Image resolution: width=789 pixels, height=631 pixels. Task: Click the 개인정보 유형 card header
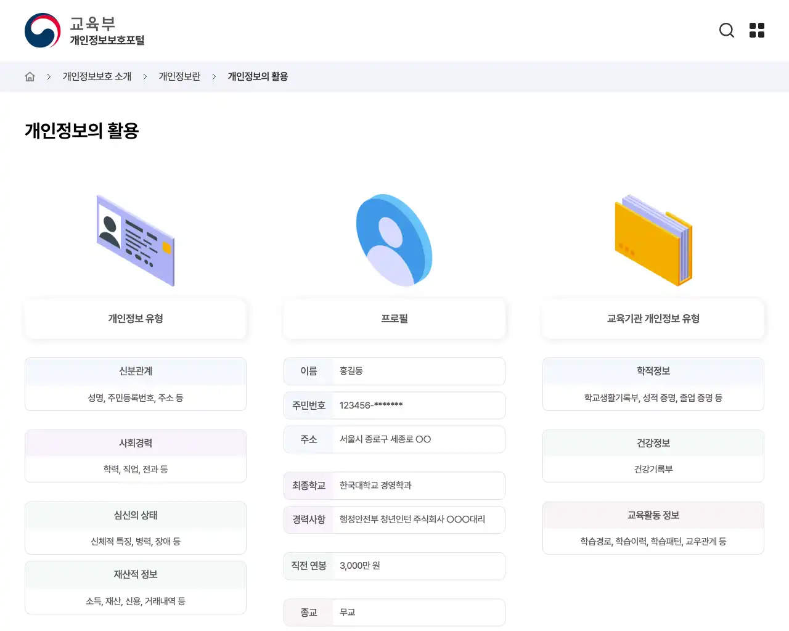point(136,319)
